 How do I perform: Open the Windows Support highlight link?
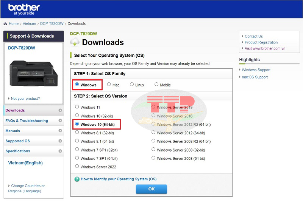256,70
